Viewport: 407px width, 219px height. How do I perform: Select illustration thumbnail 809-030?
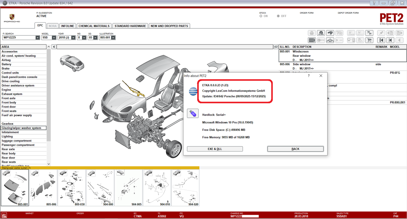(x=72, y=188)
